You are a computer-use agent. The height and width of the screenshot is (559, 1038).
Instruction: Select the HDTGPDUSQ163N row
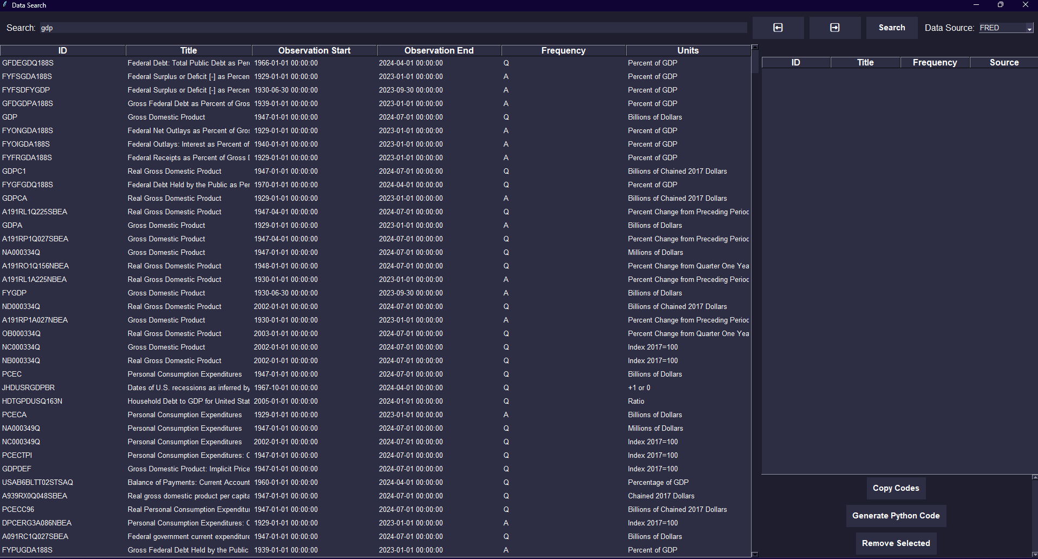pos(375,402)
